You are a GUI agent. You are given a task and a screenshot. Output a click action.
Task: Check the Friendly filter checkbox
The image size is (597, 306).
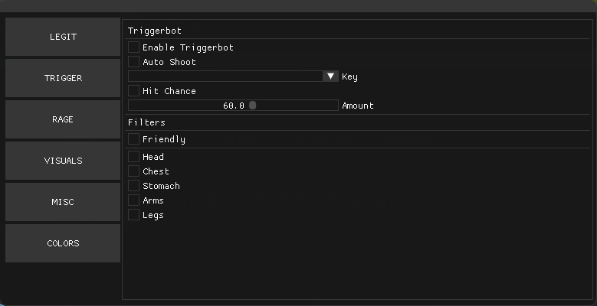133,139
